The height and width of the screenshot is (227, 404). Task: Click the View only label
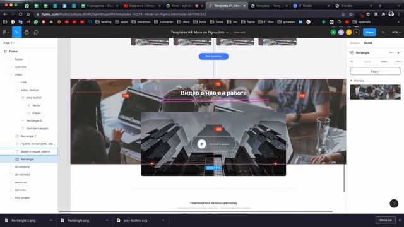[239, 32]
